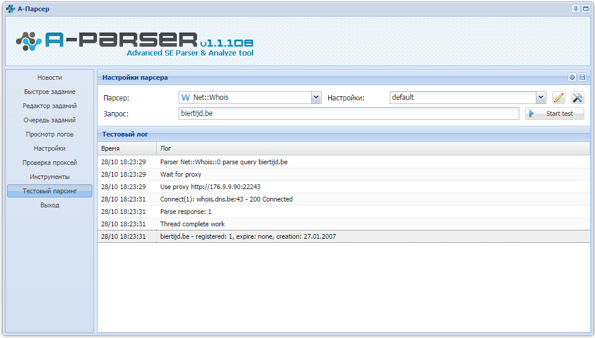
Task: Open Настройки in sidebar
Action: (50, 148)
